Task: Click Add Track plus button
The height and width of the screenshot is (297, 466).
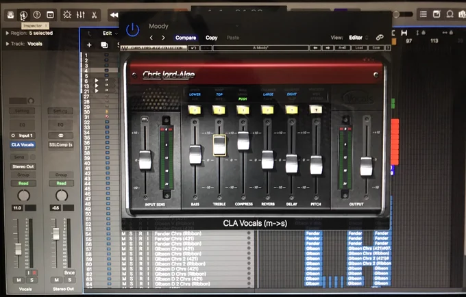Action: coord(89,44)
